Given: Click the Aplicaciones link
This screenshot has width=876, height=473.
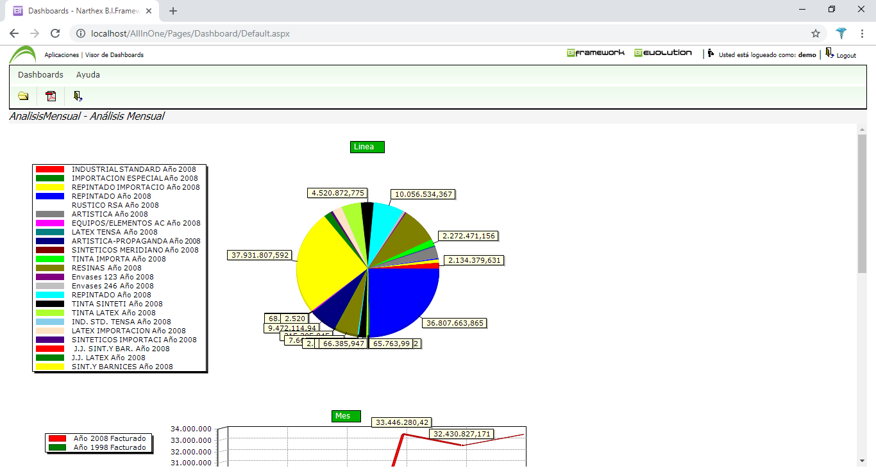Looking at the screenshot, I should pos(62,55).
